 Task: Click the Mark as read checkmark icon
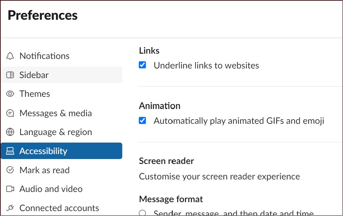click(x=10, y=170)
